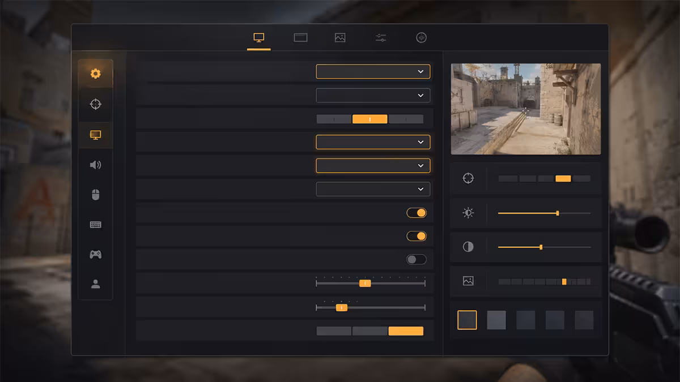The image size is (680, 382).
Task: Click the orange marker on the picture-quality segmented bar
Action: [x=564, y=281]
